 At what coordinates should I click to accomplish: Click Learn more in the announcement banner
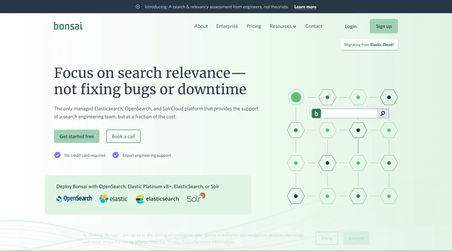[x=305, y=7]
